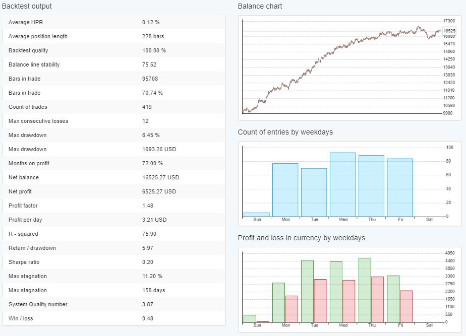Select the Profit factor row
This screenshot has width=466, height=336.
pyautogui.click(x=114, y=206)
